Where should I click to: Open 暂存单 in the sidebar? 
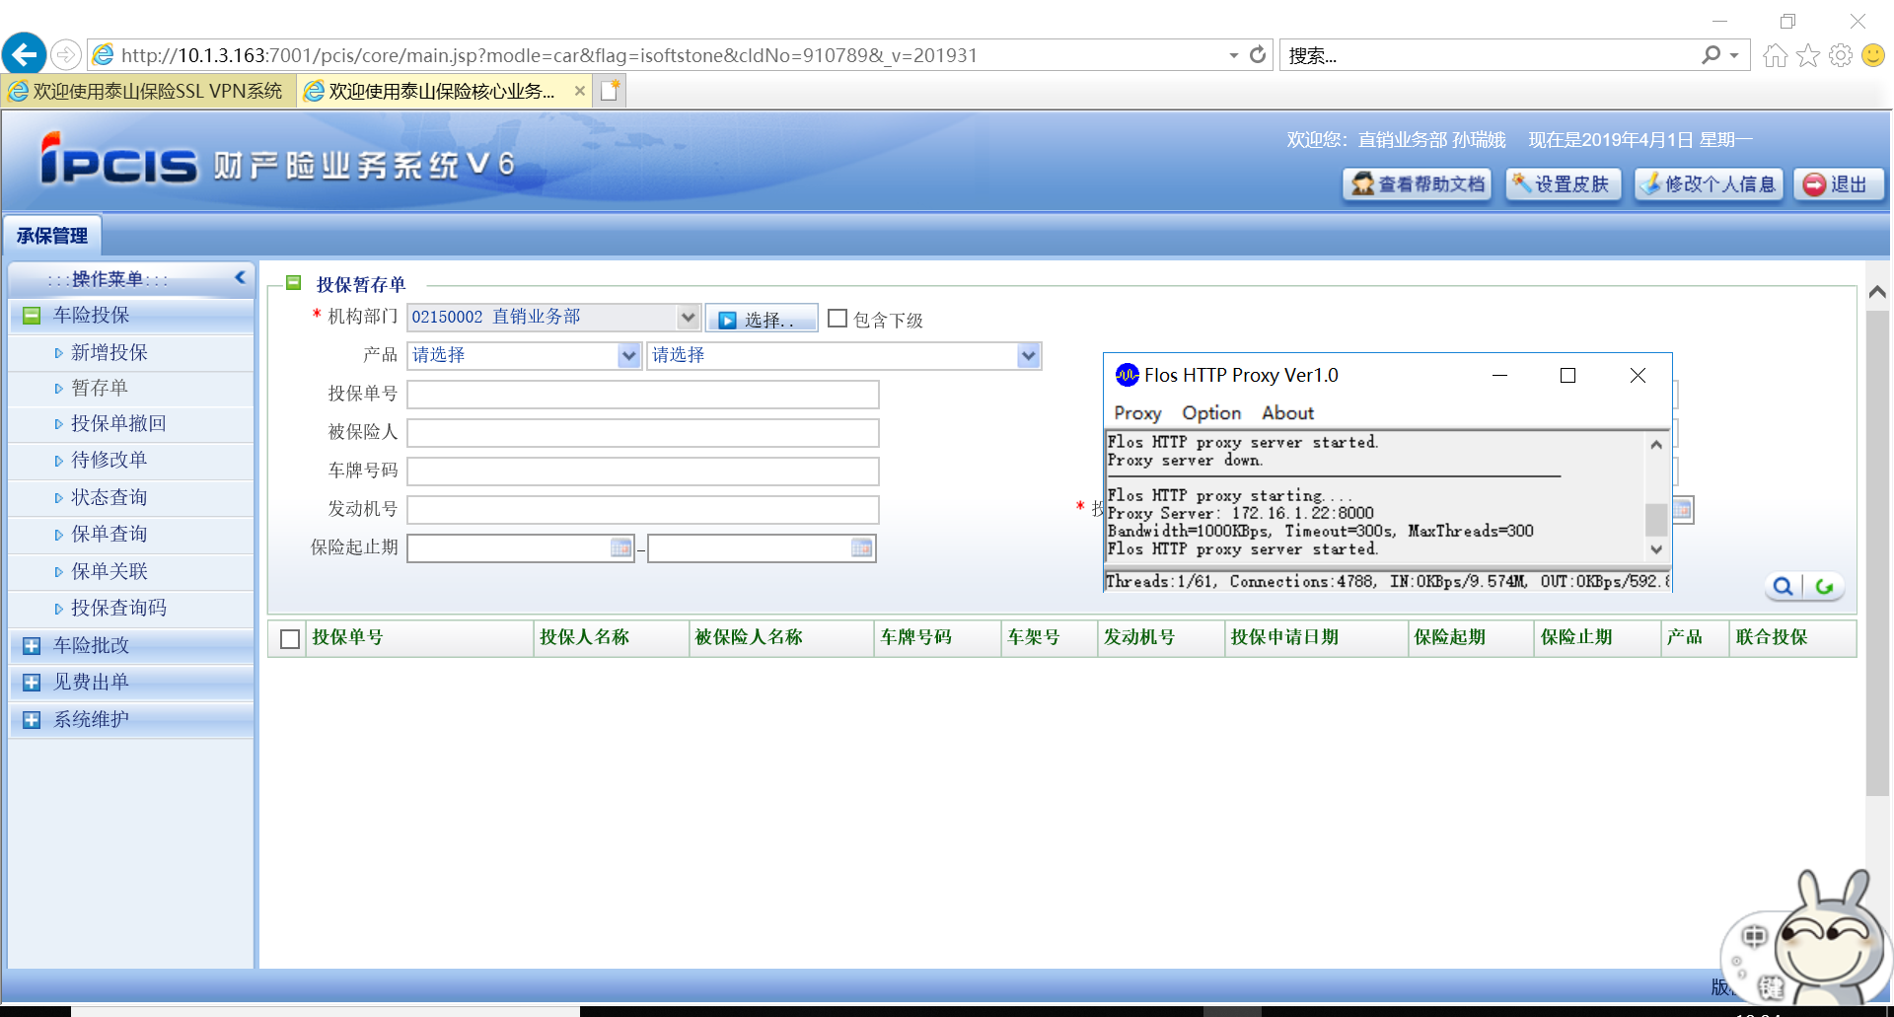coord(99,388)
